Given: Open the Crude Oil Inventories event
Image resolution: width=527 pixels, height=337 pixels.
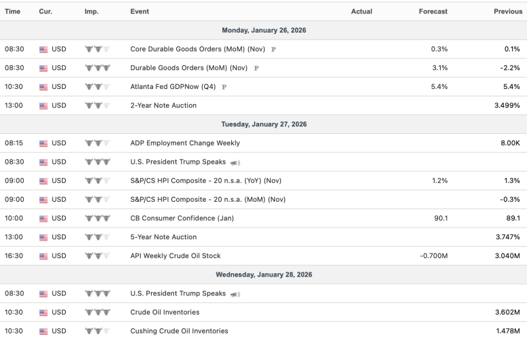Looking at the screenshot, I should click(x=165, y=312).
